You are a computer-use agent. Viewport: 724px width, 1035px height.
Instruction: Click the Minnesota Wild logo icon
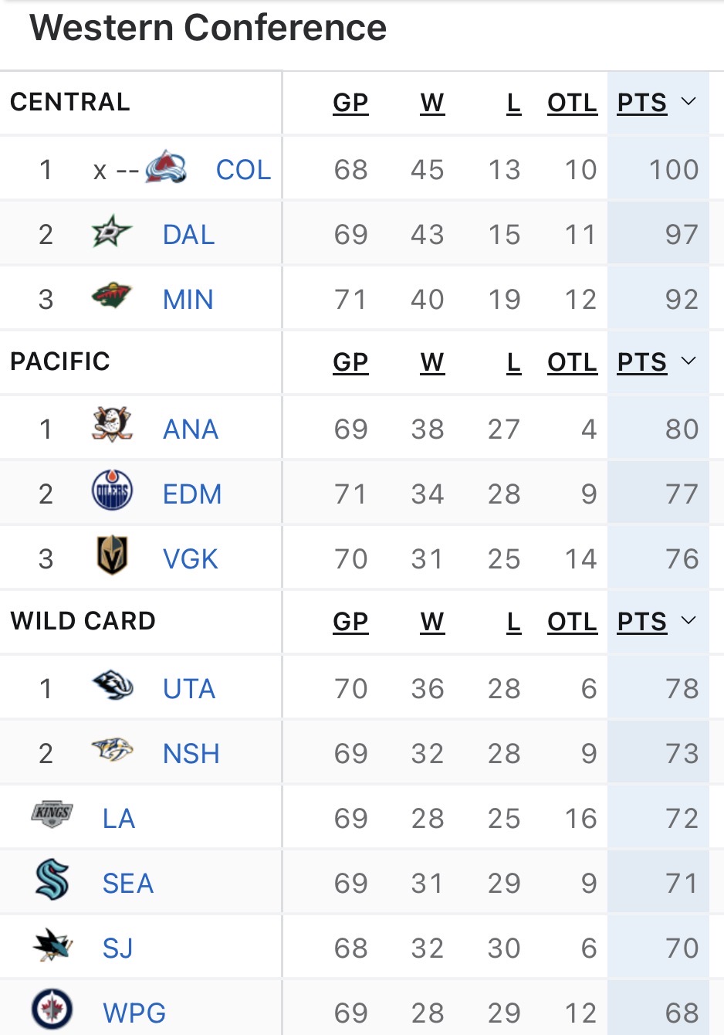pyautogui.click(x=112, y=296)
